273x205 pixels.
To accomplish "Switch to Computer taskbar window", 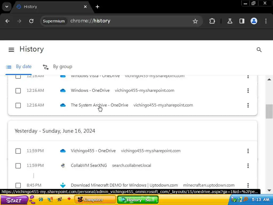I will coord(95,200).
